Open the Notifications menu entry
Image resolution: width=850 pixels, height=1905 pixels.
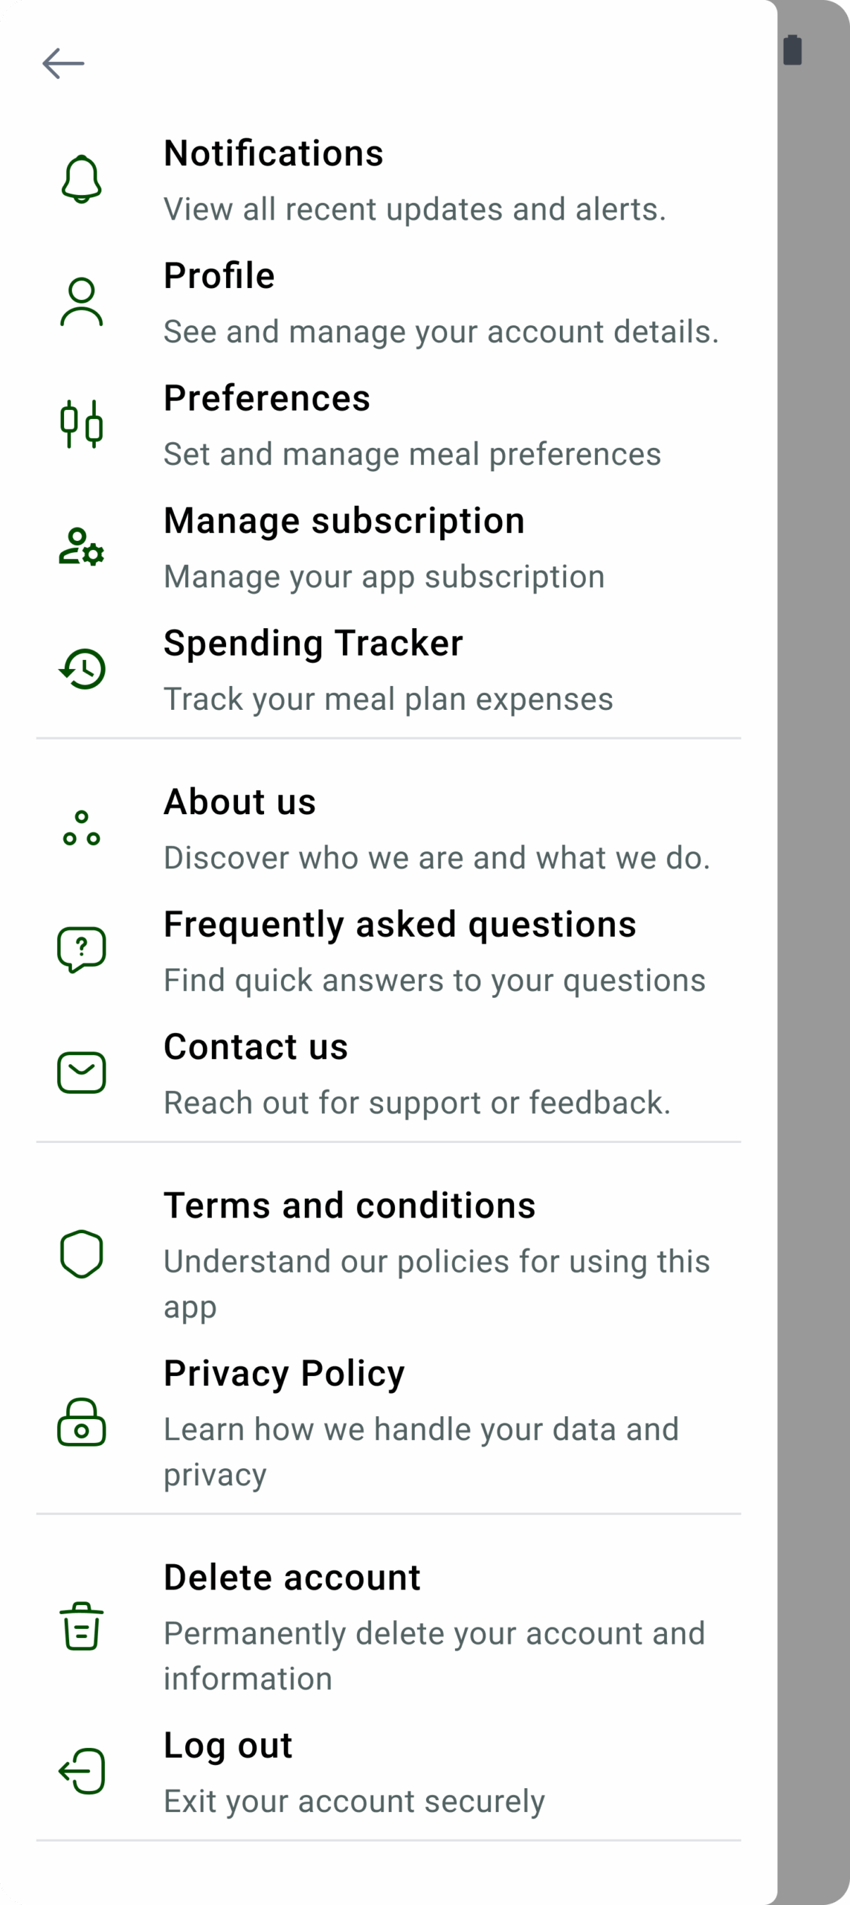274,154
